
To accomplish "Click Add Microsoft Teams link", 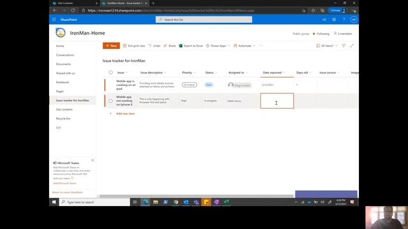I will click(x=65, y=183).
